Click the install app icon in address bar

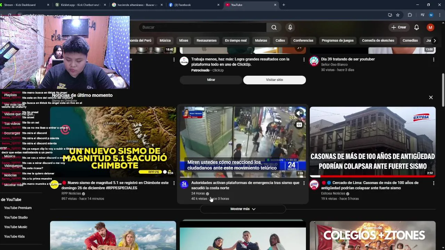[390, 15]
